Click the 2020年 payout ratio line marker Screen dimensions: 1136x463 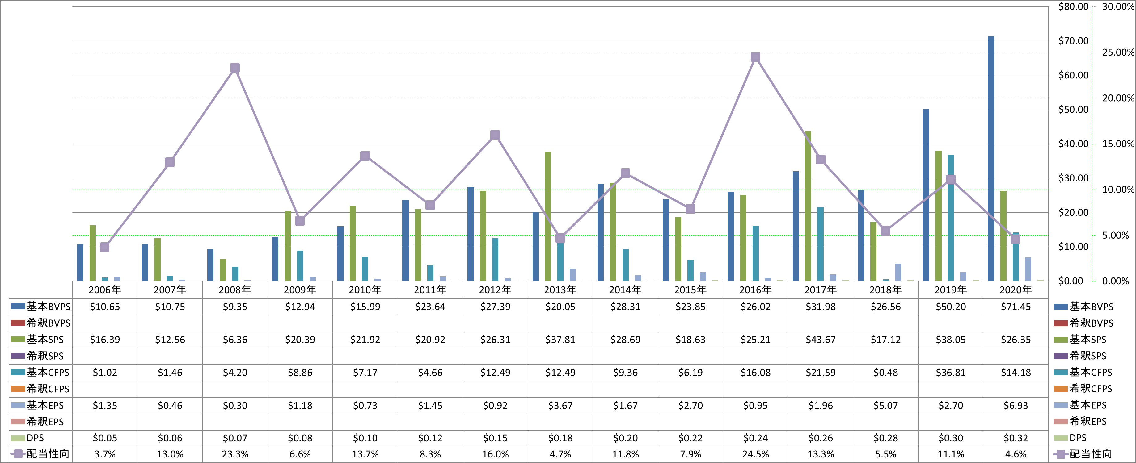click(x=1016, y=239)
